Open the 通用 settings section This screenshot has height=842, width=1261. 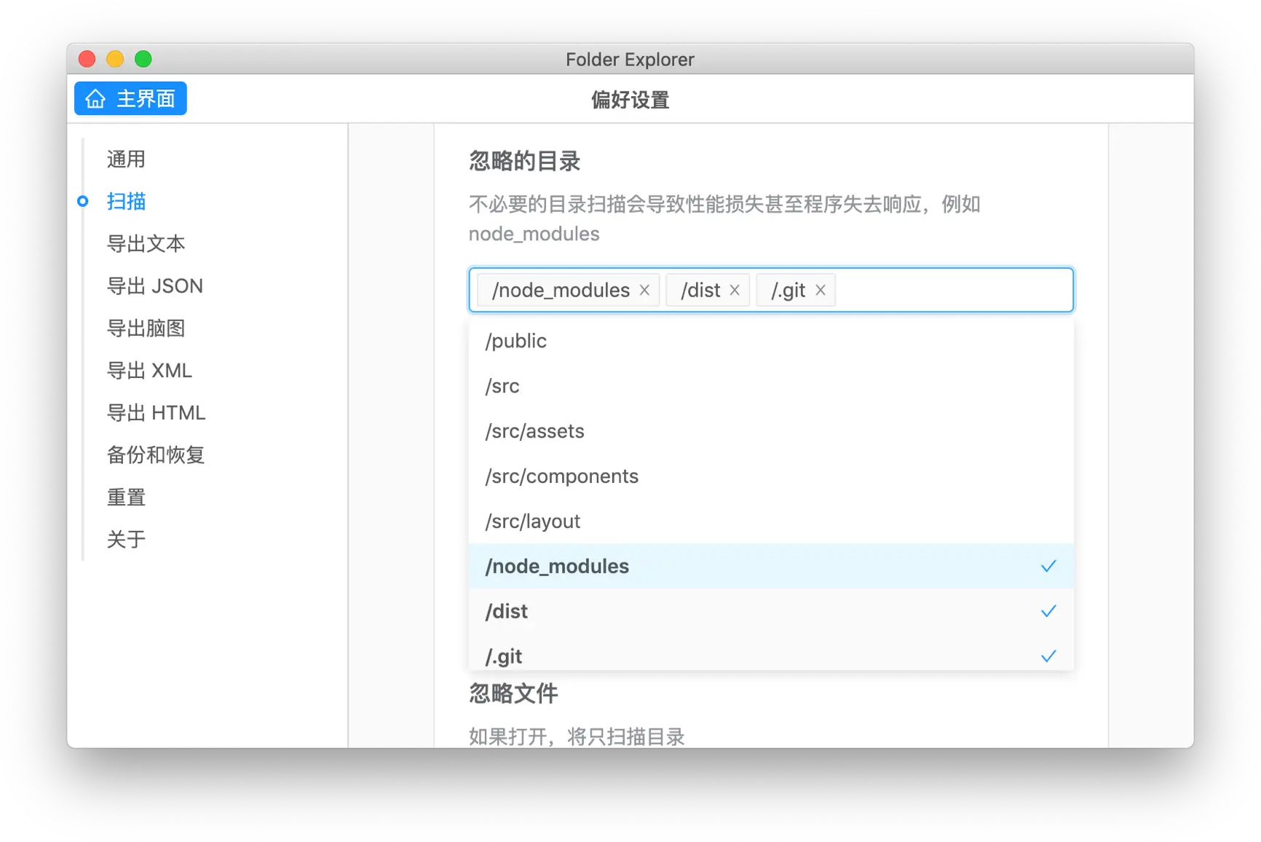(126, 159)
